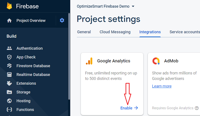Click 'Requires Google Analytics' text

173,108
